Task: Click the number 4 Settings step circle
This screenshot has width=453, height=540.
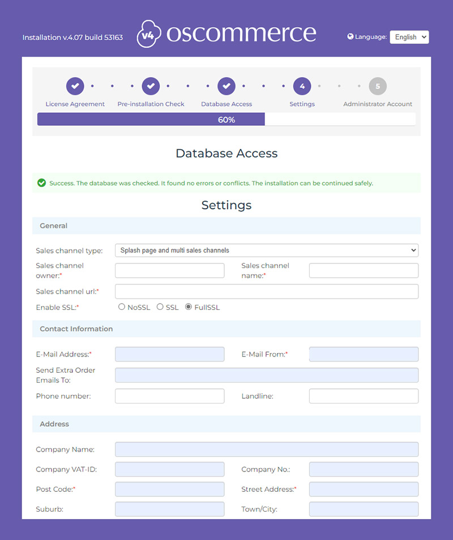Action: [x=302, y=86]
